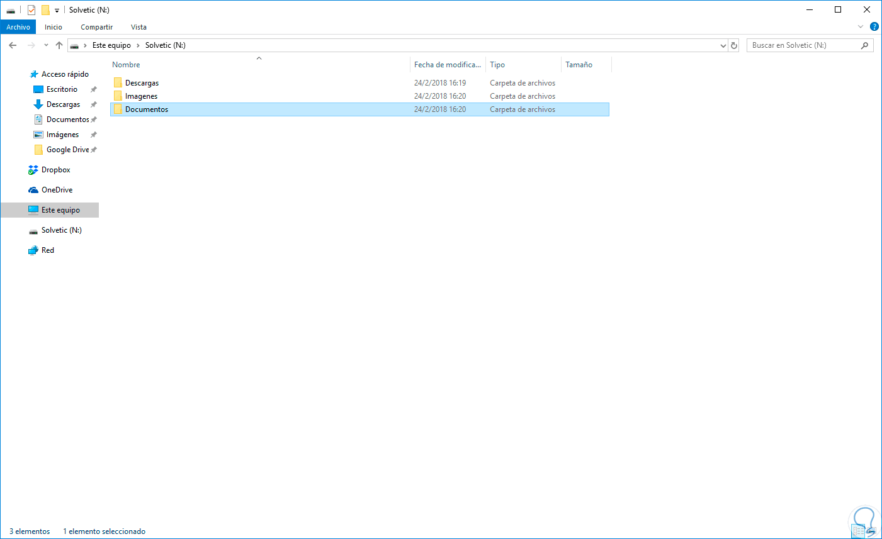Viewport: 882px width, 539px height.
Task: Open Acceso rápido in navigation pane
Action: point(65,74)
